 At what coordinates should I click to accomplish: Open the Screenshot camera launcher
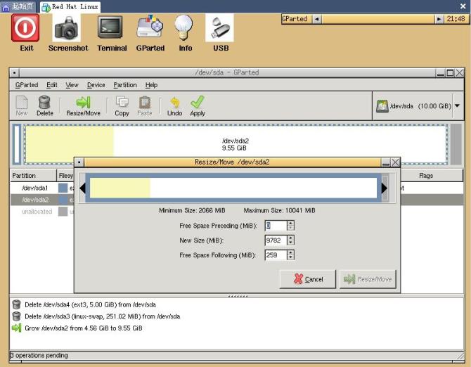tap(66, 29)
